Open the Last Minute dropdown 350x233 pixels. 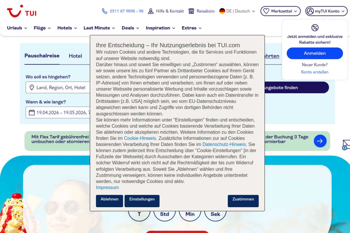99,28
